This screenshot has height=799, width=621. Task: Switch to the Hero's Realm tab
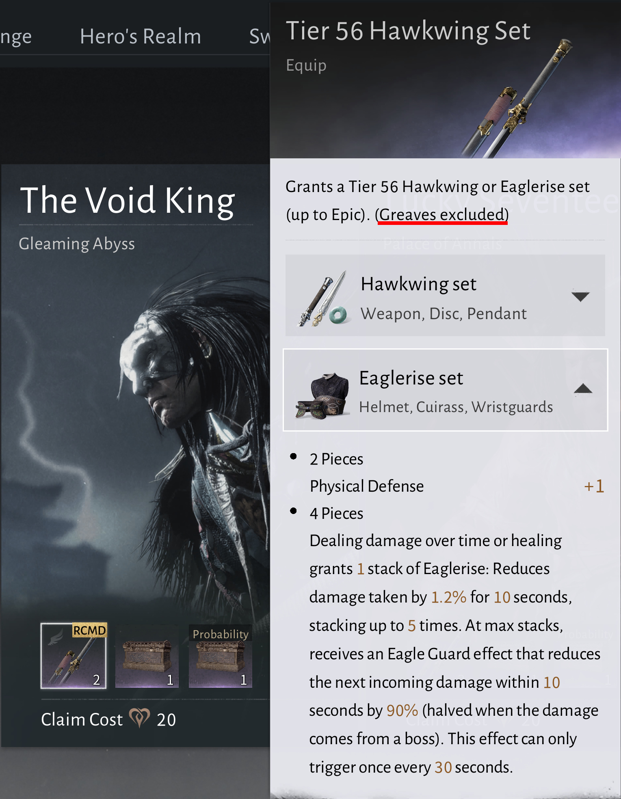(141, 37)
